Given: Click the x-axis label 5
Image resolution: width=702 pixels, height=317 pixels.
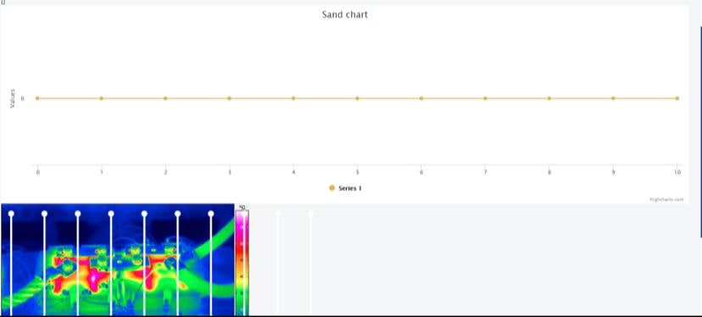Looking at the screenshot, I should pyautogui.click(x=357, y=172).
